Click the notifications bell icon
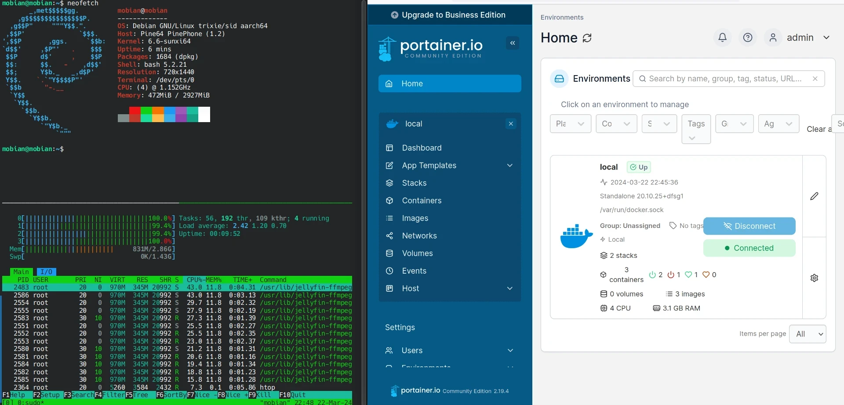This screenshot has width=844, height=405. coord(722,38)
